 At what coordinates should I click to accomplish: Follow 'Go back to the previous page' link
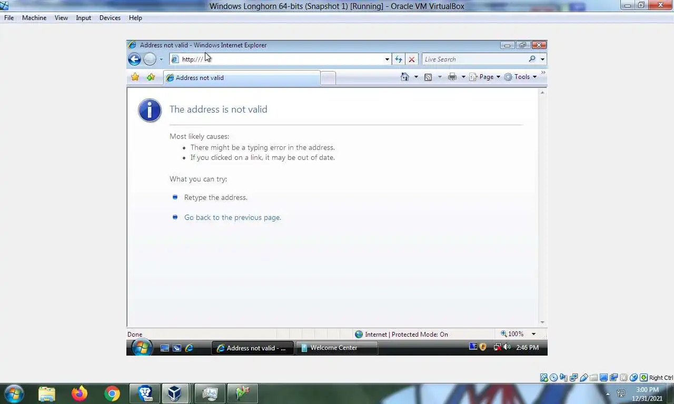tap(232, 217)
